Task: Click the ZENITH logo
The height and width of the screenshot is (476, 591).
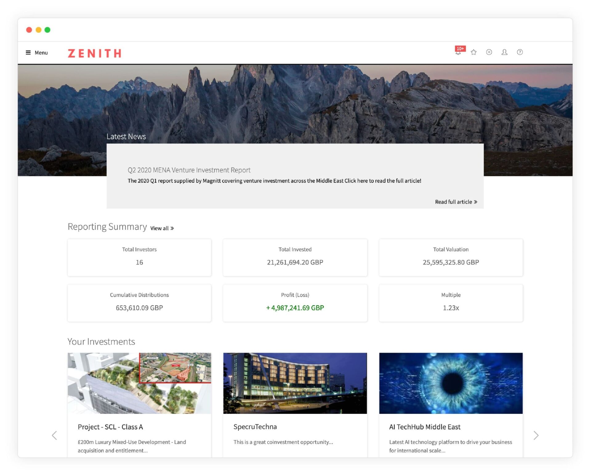Action: (x=94, y=53)
